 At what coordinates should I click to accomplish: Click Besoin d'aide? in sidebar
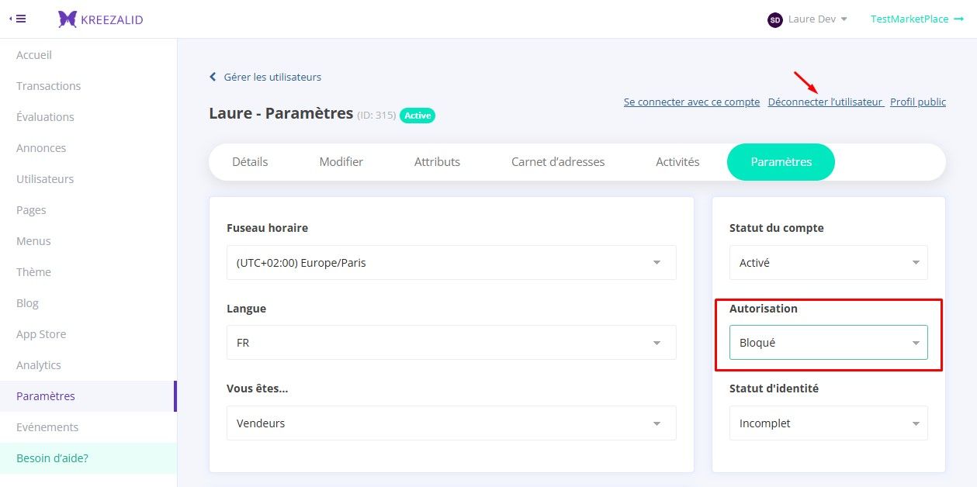88,458
